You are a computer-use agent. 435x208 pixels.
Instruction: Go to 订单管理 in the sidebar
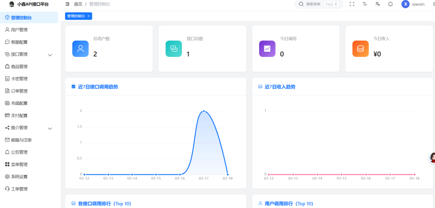pos(19,91)
